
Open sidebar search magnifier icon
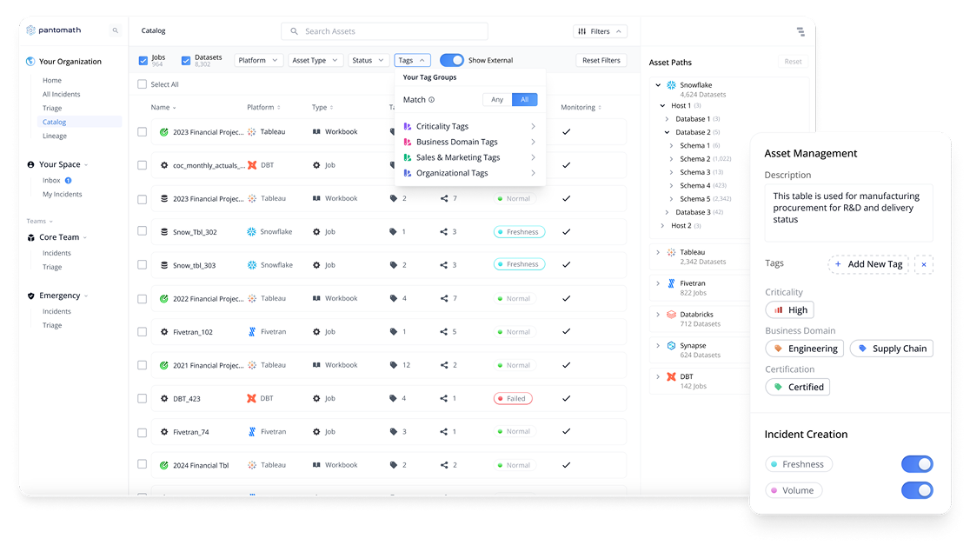(x=115, y=30)
